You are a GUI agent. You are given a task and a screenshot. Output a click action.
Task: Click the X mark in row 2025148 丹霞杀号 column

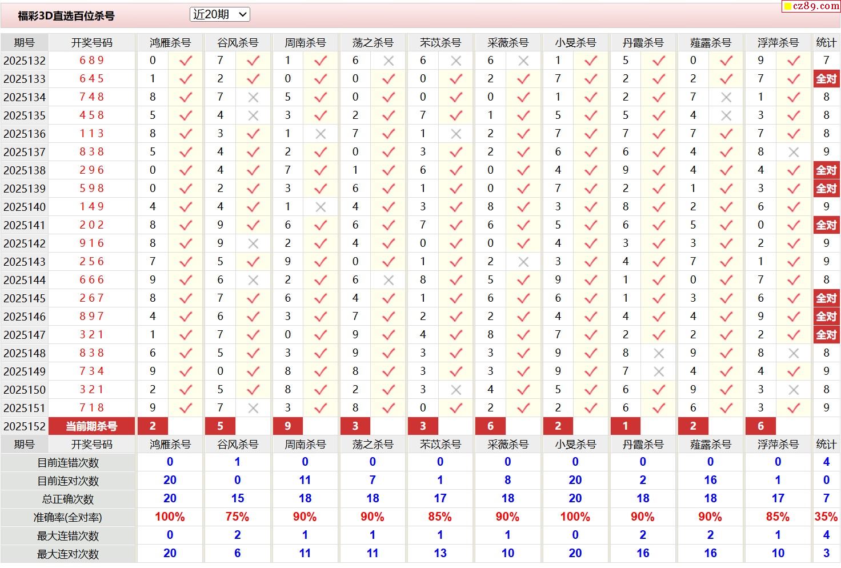tap(659, 353)
